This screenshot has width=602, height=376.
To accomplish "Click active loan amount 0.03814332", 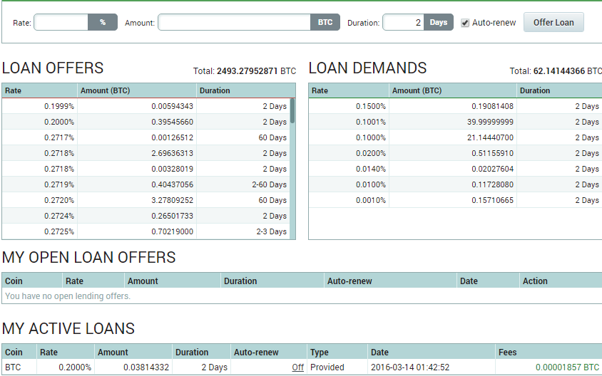I will (x=146, y=367).
